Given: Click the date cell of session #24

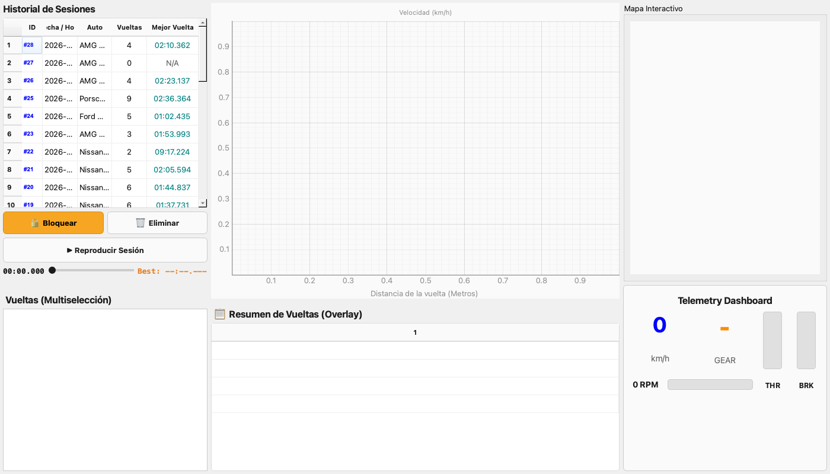Looking at the screenshot, I should 60,116.
